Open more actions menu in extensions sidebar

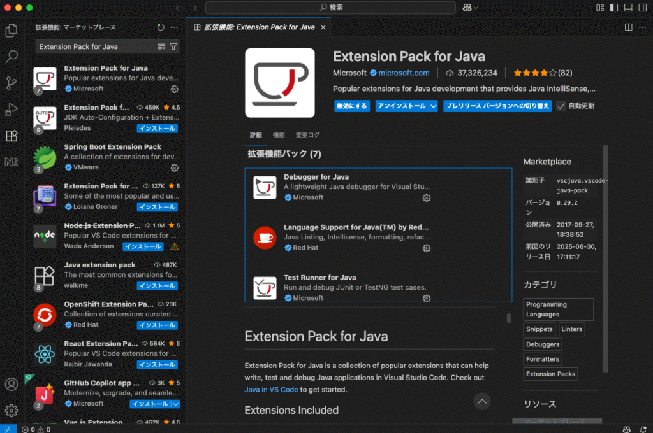pos(174,27)
